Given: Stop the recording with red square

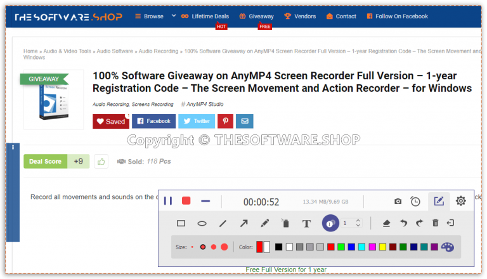Looking at the screenshot, I should click(x=186, y=201).
